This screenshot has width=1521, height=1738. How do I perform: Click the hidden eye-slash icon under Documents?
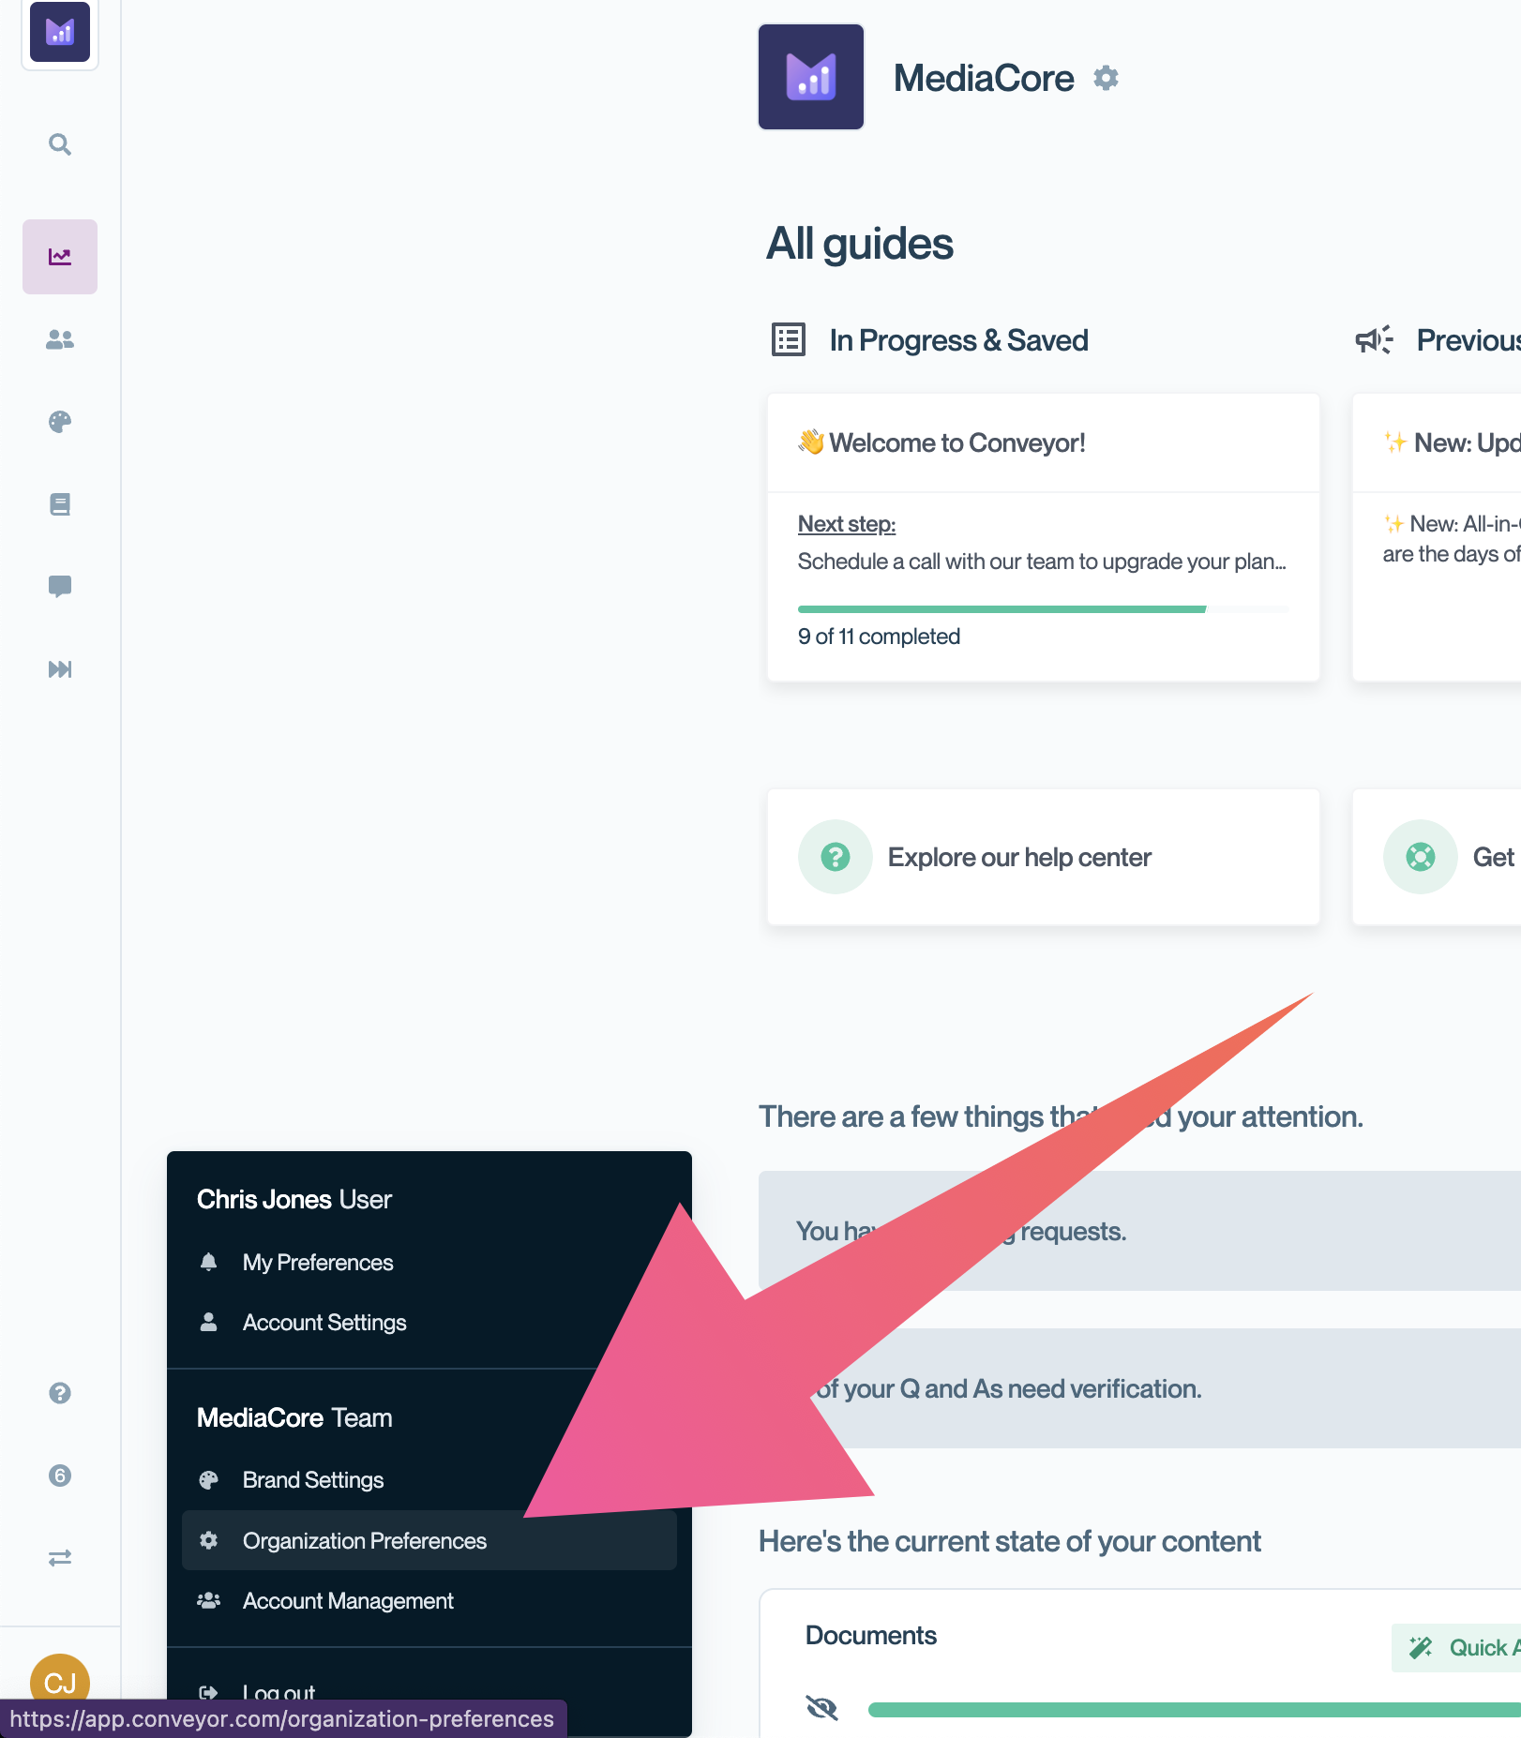tap(822, 1708)
